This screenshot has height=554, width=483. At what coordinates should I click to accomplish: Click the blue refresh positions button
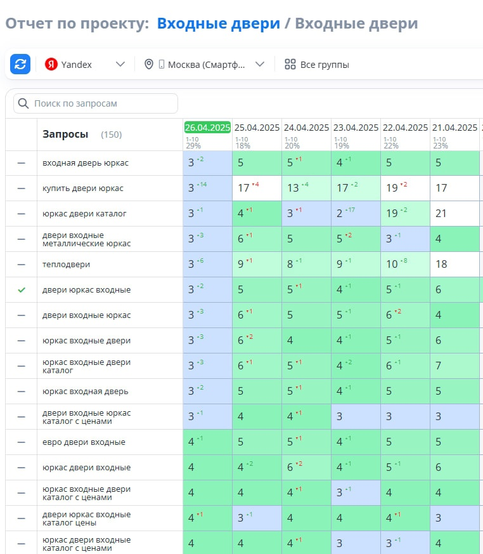click(x=20, y=64)
